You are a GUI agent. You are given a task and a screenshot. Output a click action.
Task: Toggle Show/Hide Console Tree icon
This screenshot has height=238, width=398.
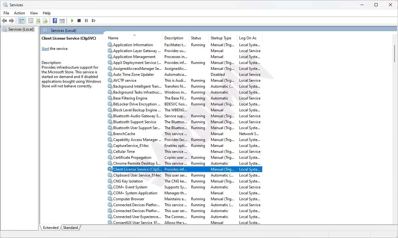pos(21,21)
